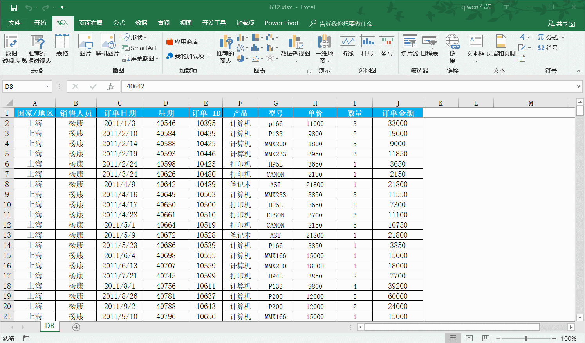This screenshot has width=585, height=343.
Task: Insert a Hyperlink (链接)
Action: 452,49
